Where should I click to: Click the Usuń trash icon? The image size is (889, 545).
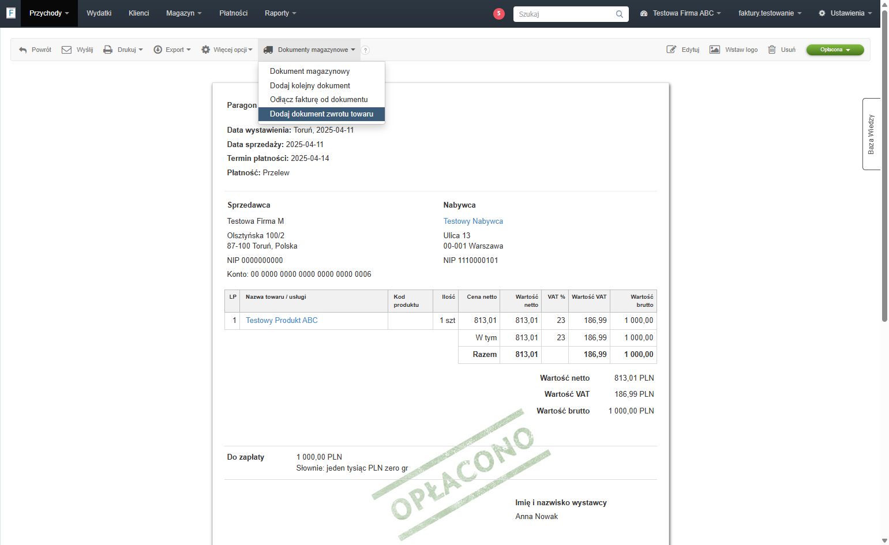(x=772, y=50)
